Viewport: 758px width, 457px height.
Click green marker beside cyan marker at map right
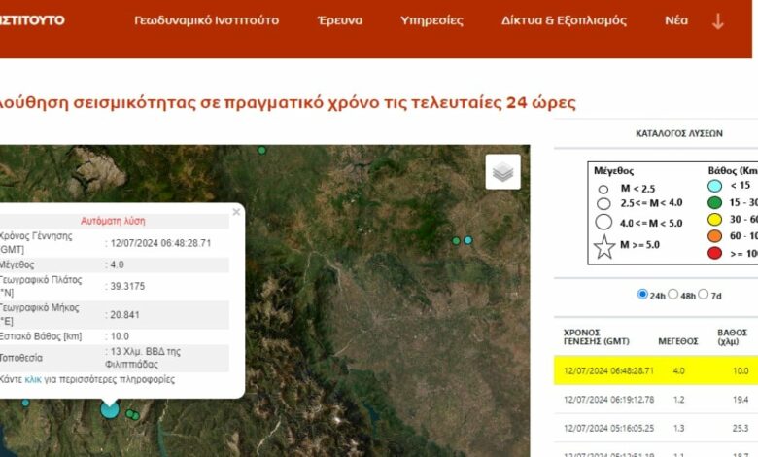pyautogui.click(x=456, y=240)
